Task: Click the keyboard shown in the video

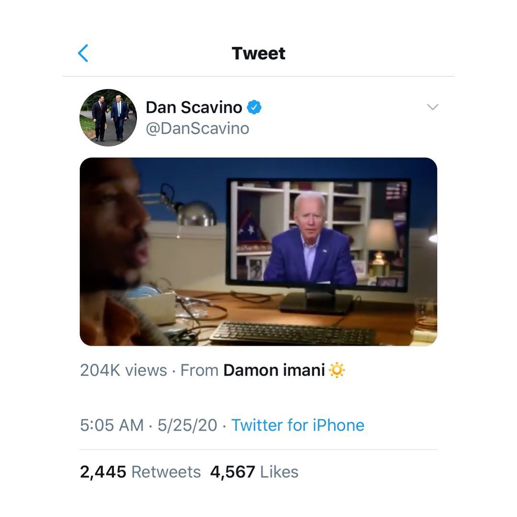Action: 292,333
